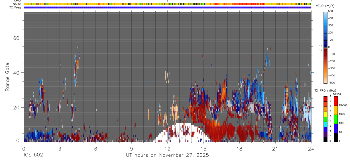Click 'UT hours on November 27, 2025' label
The width and height of the screenshot is (350, 161).
click(x=167, y=155)
